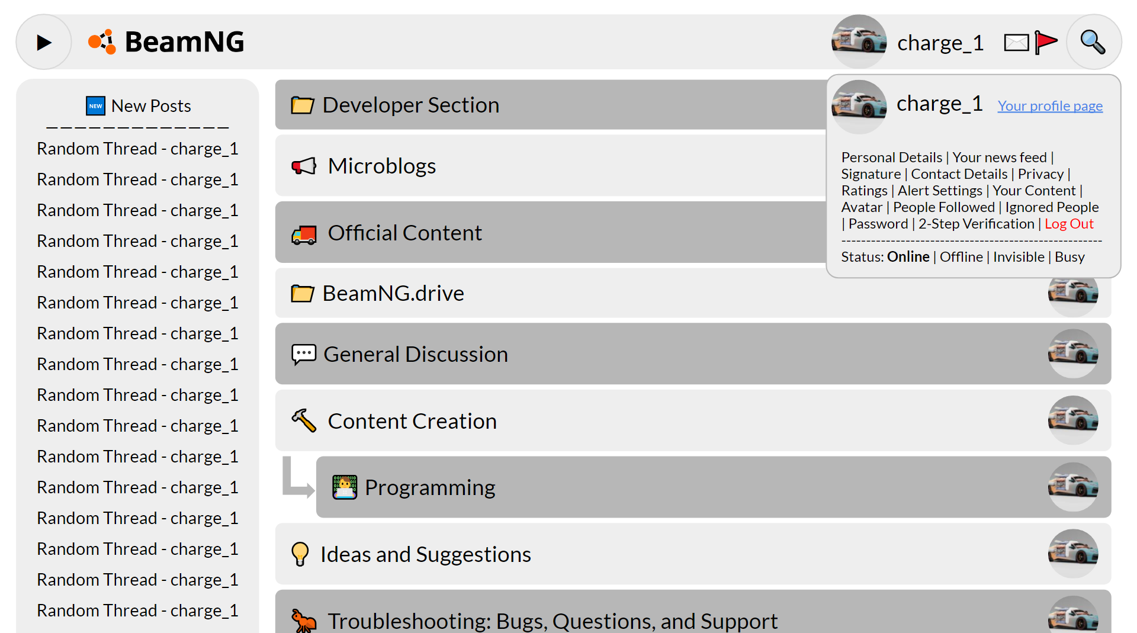Switch status to Busy
Viewport: 1137px width, 633px height.
click(x=1069, y=256)
